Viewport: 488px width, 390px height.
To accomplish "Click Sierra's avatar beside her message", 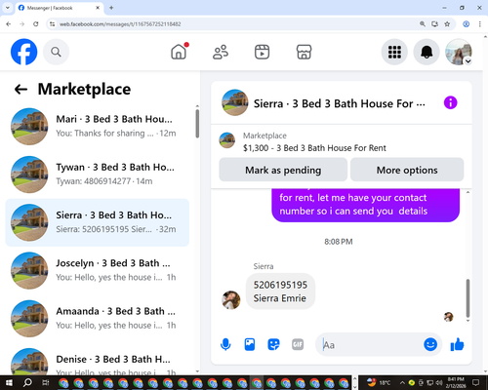I will pyautogui.click(x=231, y=299).
